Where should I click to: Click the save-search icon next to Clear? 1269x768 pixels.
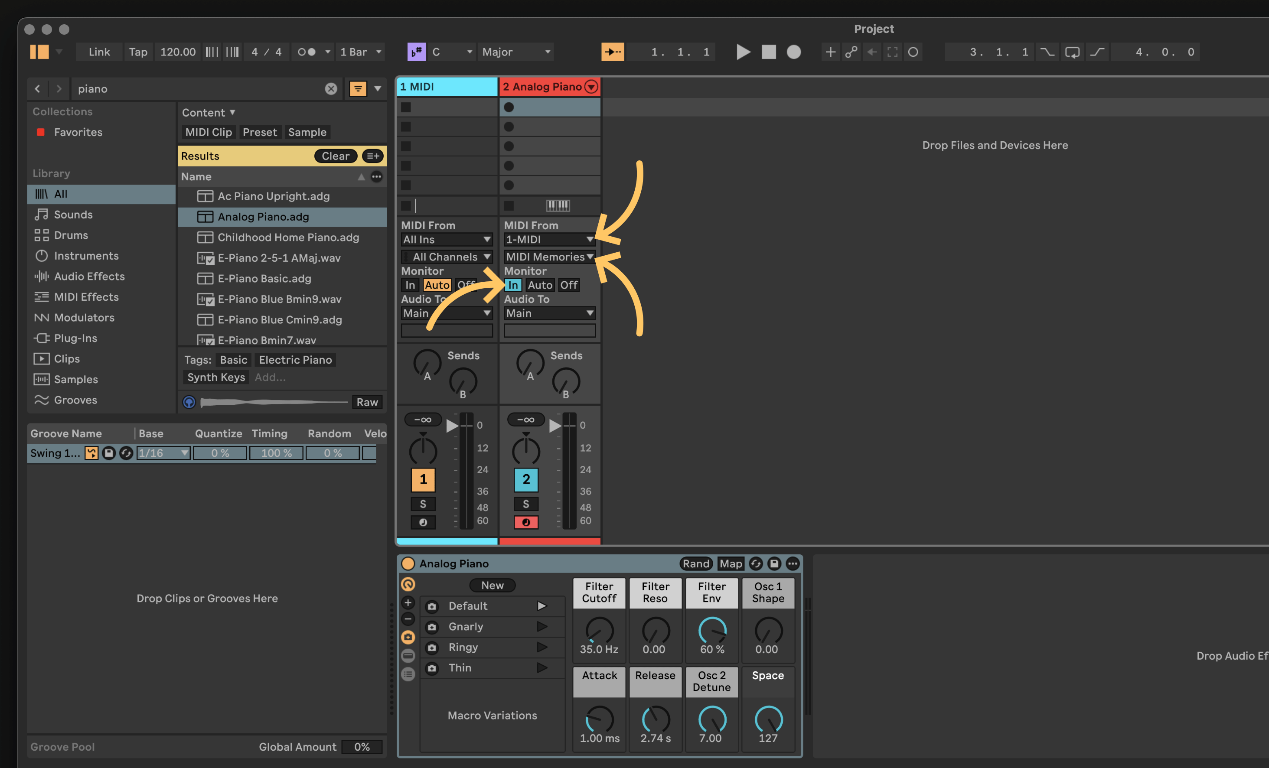click(373, 156)
